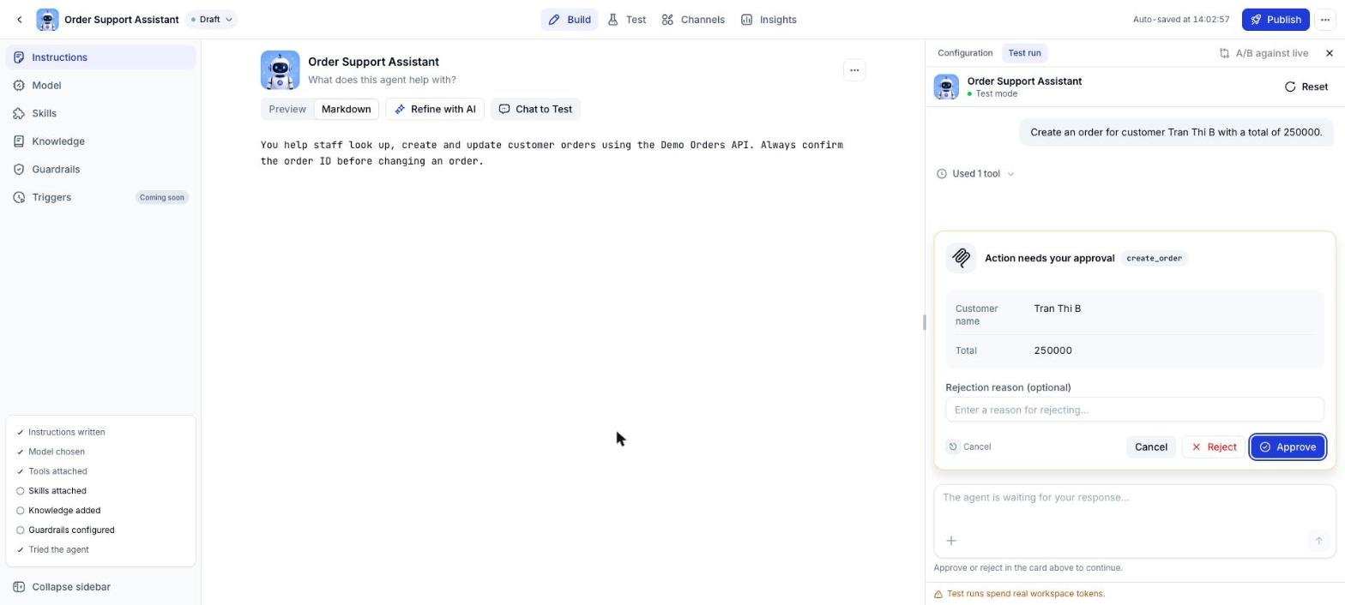Viewport: 1345px width, 605px height.
Task: Click the Tran Thi B customer name value
Action: [x=1057, y=308]
